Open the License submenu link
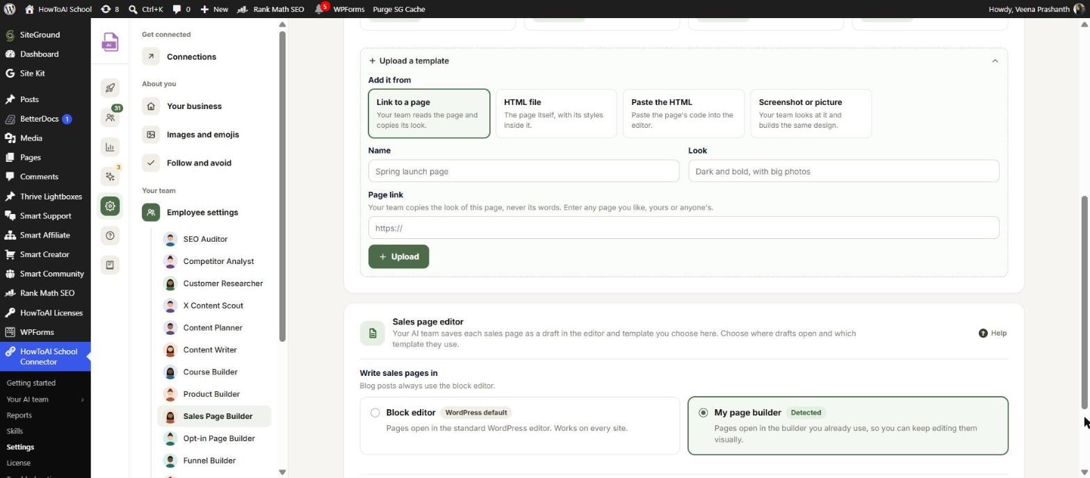 pos(18,463)
